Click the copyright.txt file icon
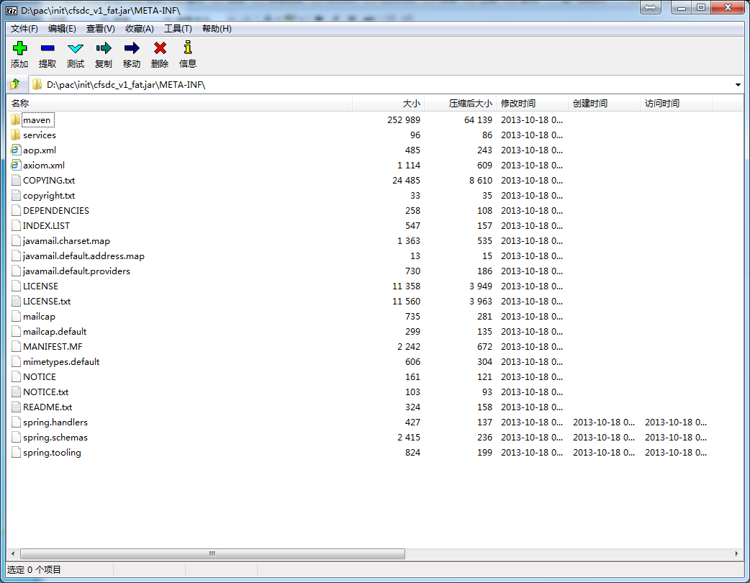 (x=16, y=196)
